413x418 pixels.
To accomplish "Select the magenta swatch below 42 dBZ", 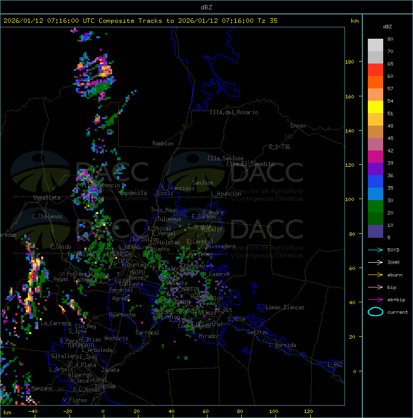I will (x=375, y=157).
